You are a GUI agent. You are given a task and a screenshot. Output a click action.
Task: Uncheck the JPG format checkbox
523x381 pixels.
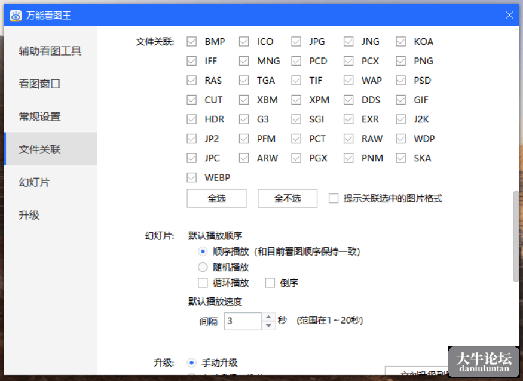coord(296,42)
